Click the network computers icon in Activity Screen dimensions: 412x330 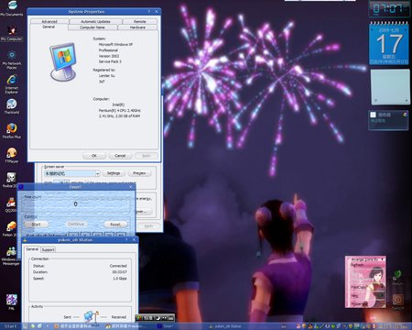92,317
